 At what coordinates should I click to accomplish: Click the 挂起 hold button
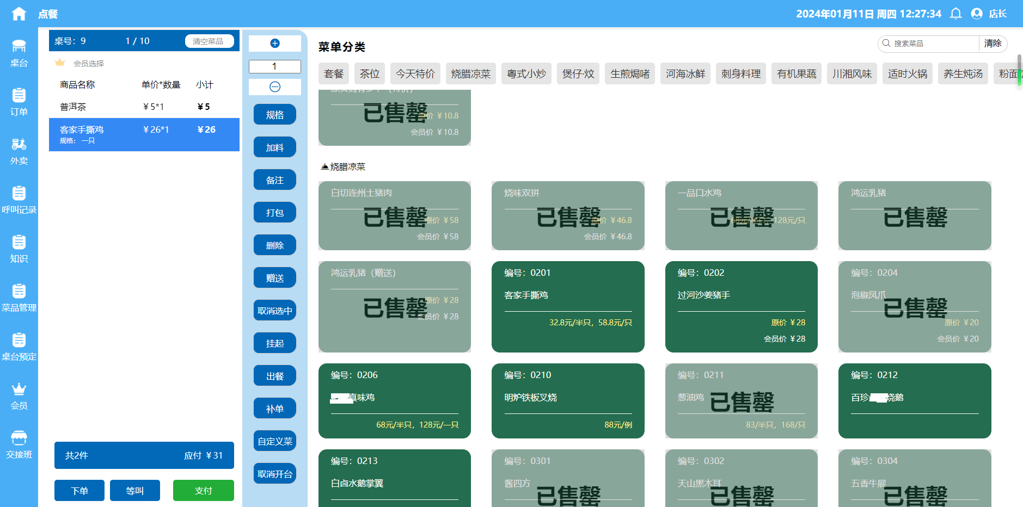click(x=275, y=343)
